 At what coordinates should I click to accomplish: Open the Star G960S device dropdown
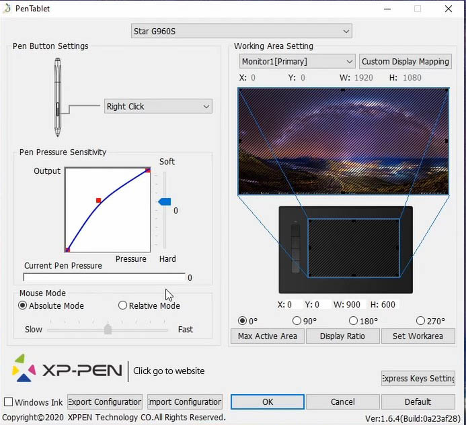click(241, 31)
